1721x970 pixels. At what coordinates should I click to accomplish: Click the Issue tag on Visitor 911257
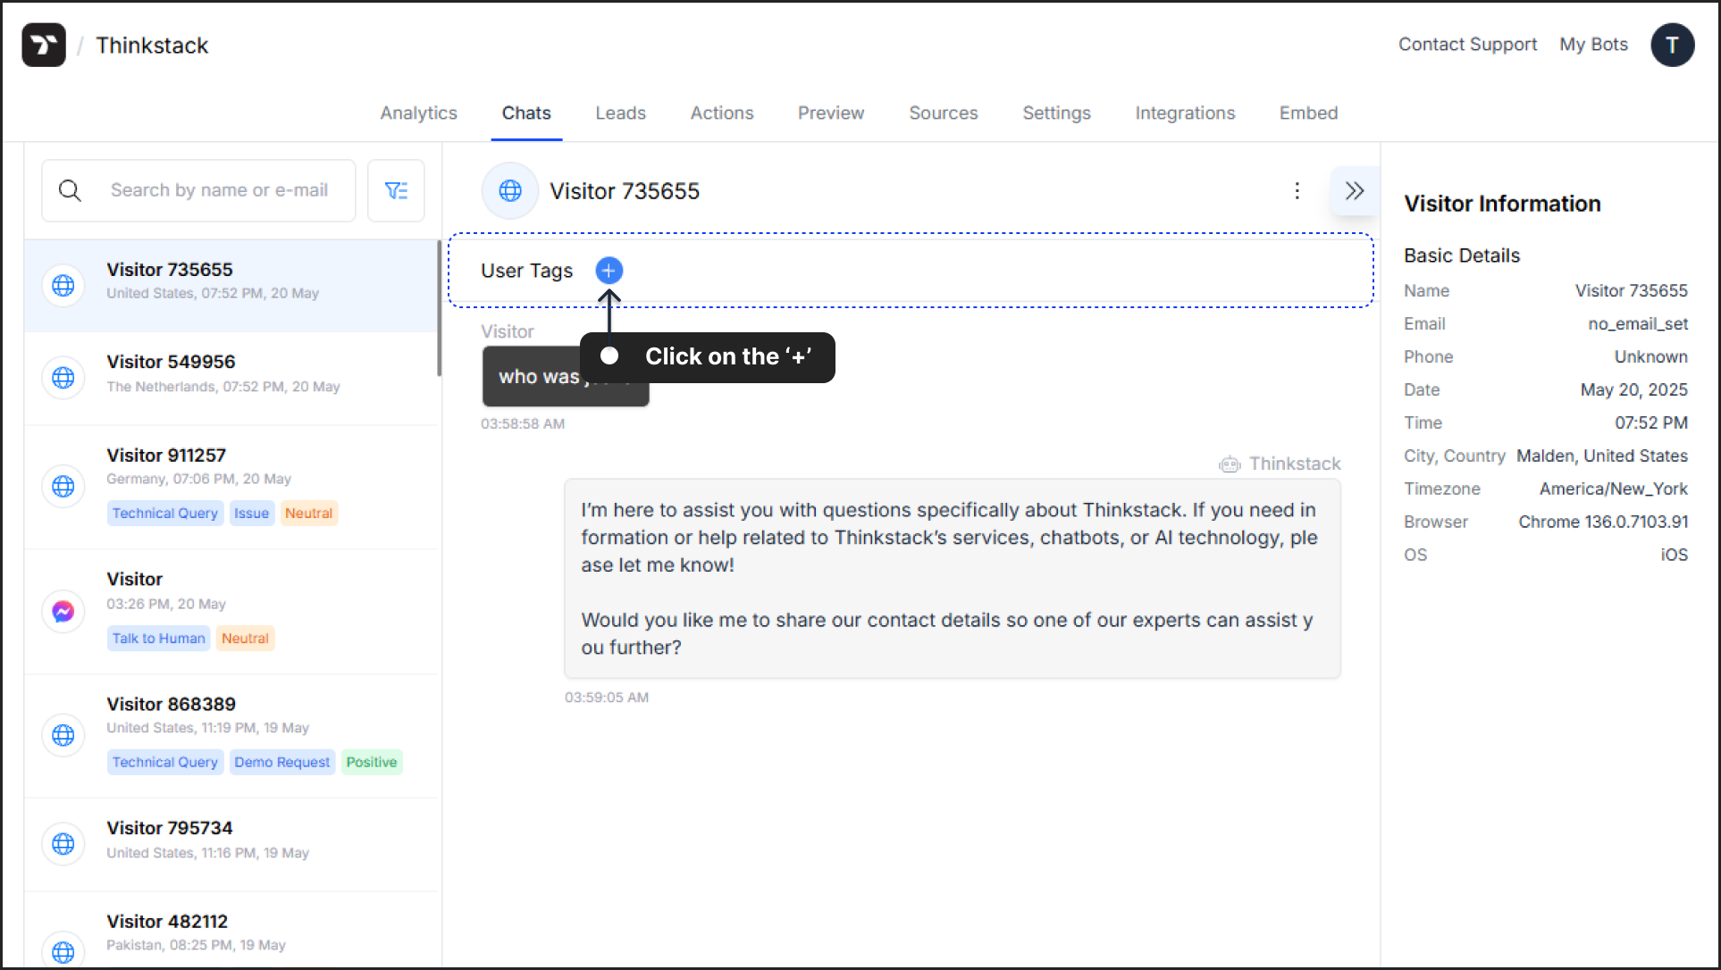(x=251, y=513)
